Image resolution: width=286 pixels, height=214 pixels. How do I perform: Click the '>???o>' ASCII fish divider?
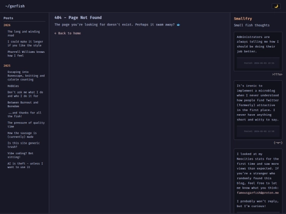tap(277, 75)
